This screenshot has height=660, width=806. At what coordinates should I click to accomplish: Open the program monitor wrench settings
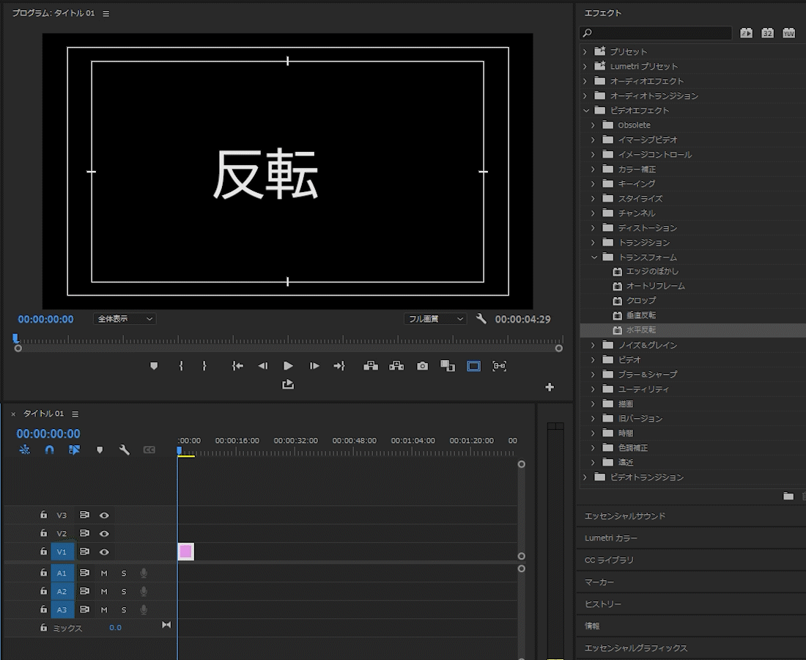[481, 319]
